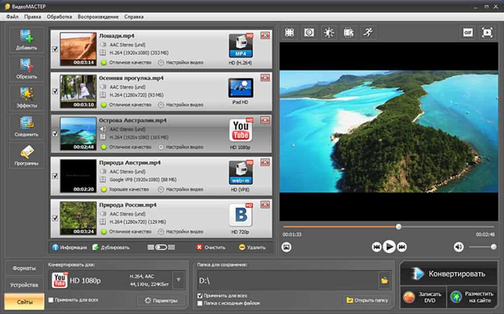Screen dimensions: 504x314
Task: Open Настройки видео for Природа Австрии.mp4
Action: (181, 189)
